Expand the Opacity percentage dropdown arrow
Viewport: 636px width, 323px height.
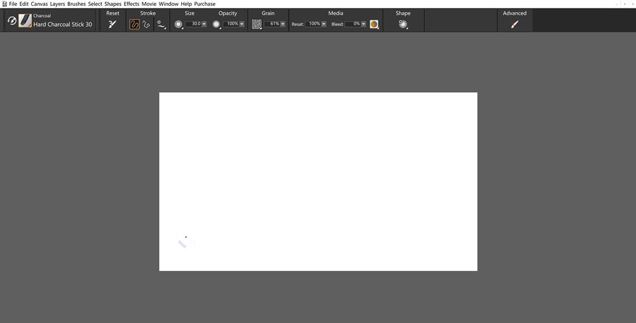click(242, 24)
